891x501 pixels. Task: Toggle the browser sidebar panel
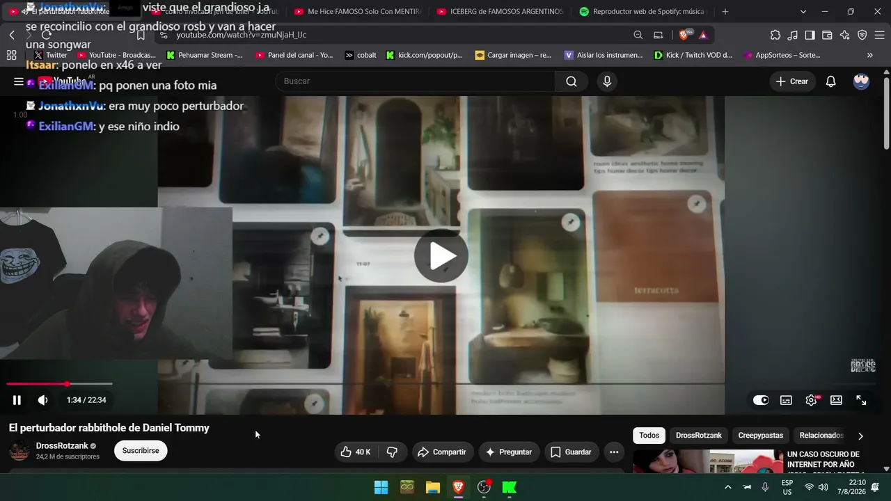[x=810, y=35]
